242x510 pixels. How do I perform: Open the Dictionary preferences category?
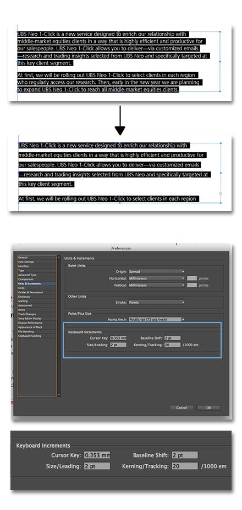(x=37, y=297)
